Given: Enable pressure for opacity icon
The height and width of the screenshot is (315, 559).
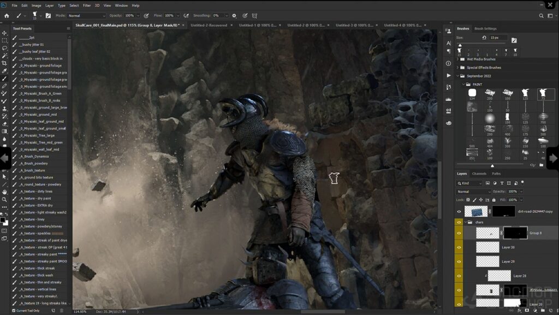Looking at the screenshot, I should [x=146, y=16].
